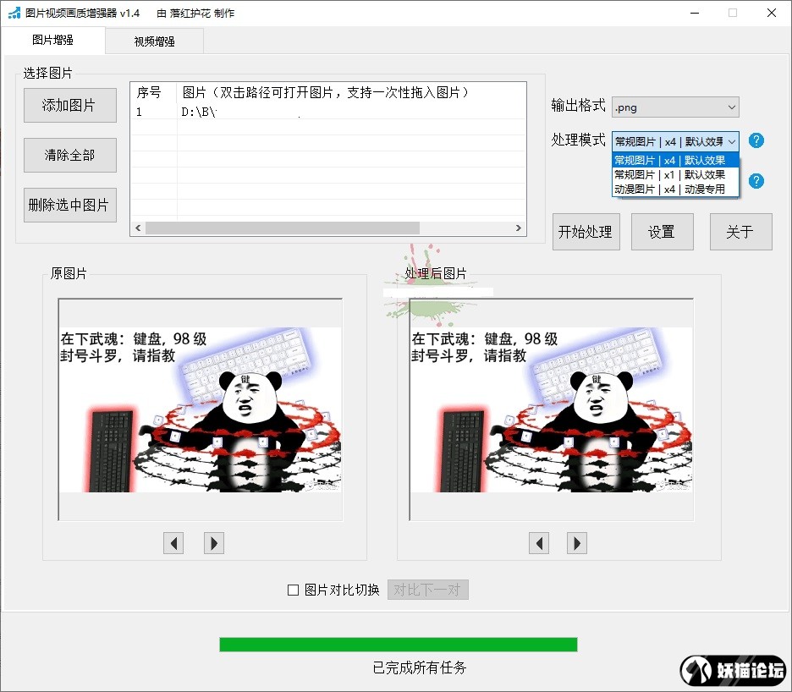Open the 输出格式 .png dropdown
The height and width of the screenshot is (692, 792).
675,107
